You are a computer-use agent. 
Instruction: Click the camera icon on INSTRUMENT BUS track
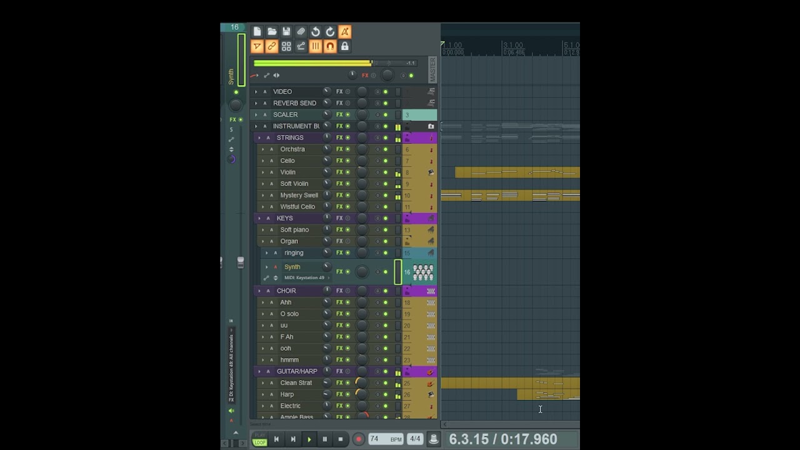coord(431,126)
